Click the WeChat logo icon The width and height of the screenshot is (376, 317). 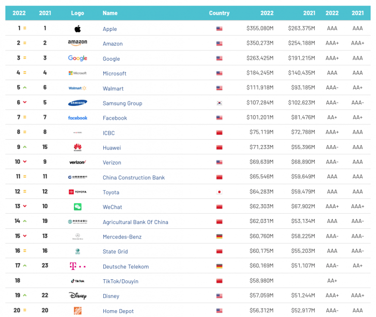click(x=77, y=207)
